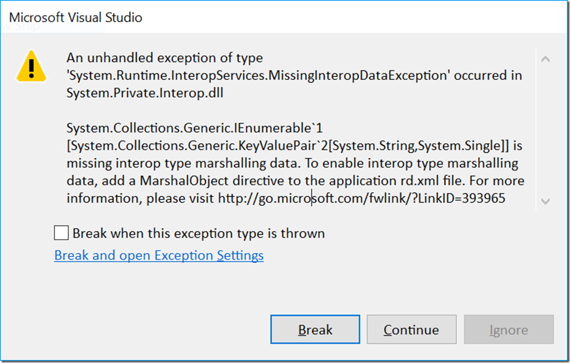Click the yellow warning triangle icon
Viewport: 570px width, 363px height.
31,67
